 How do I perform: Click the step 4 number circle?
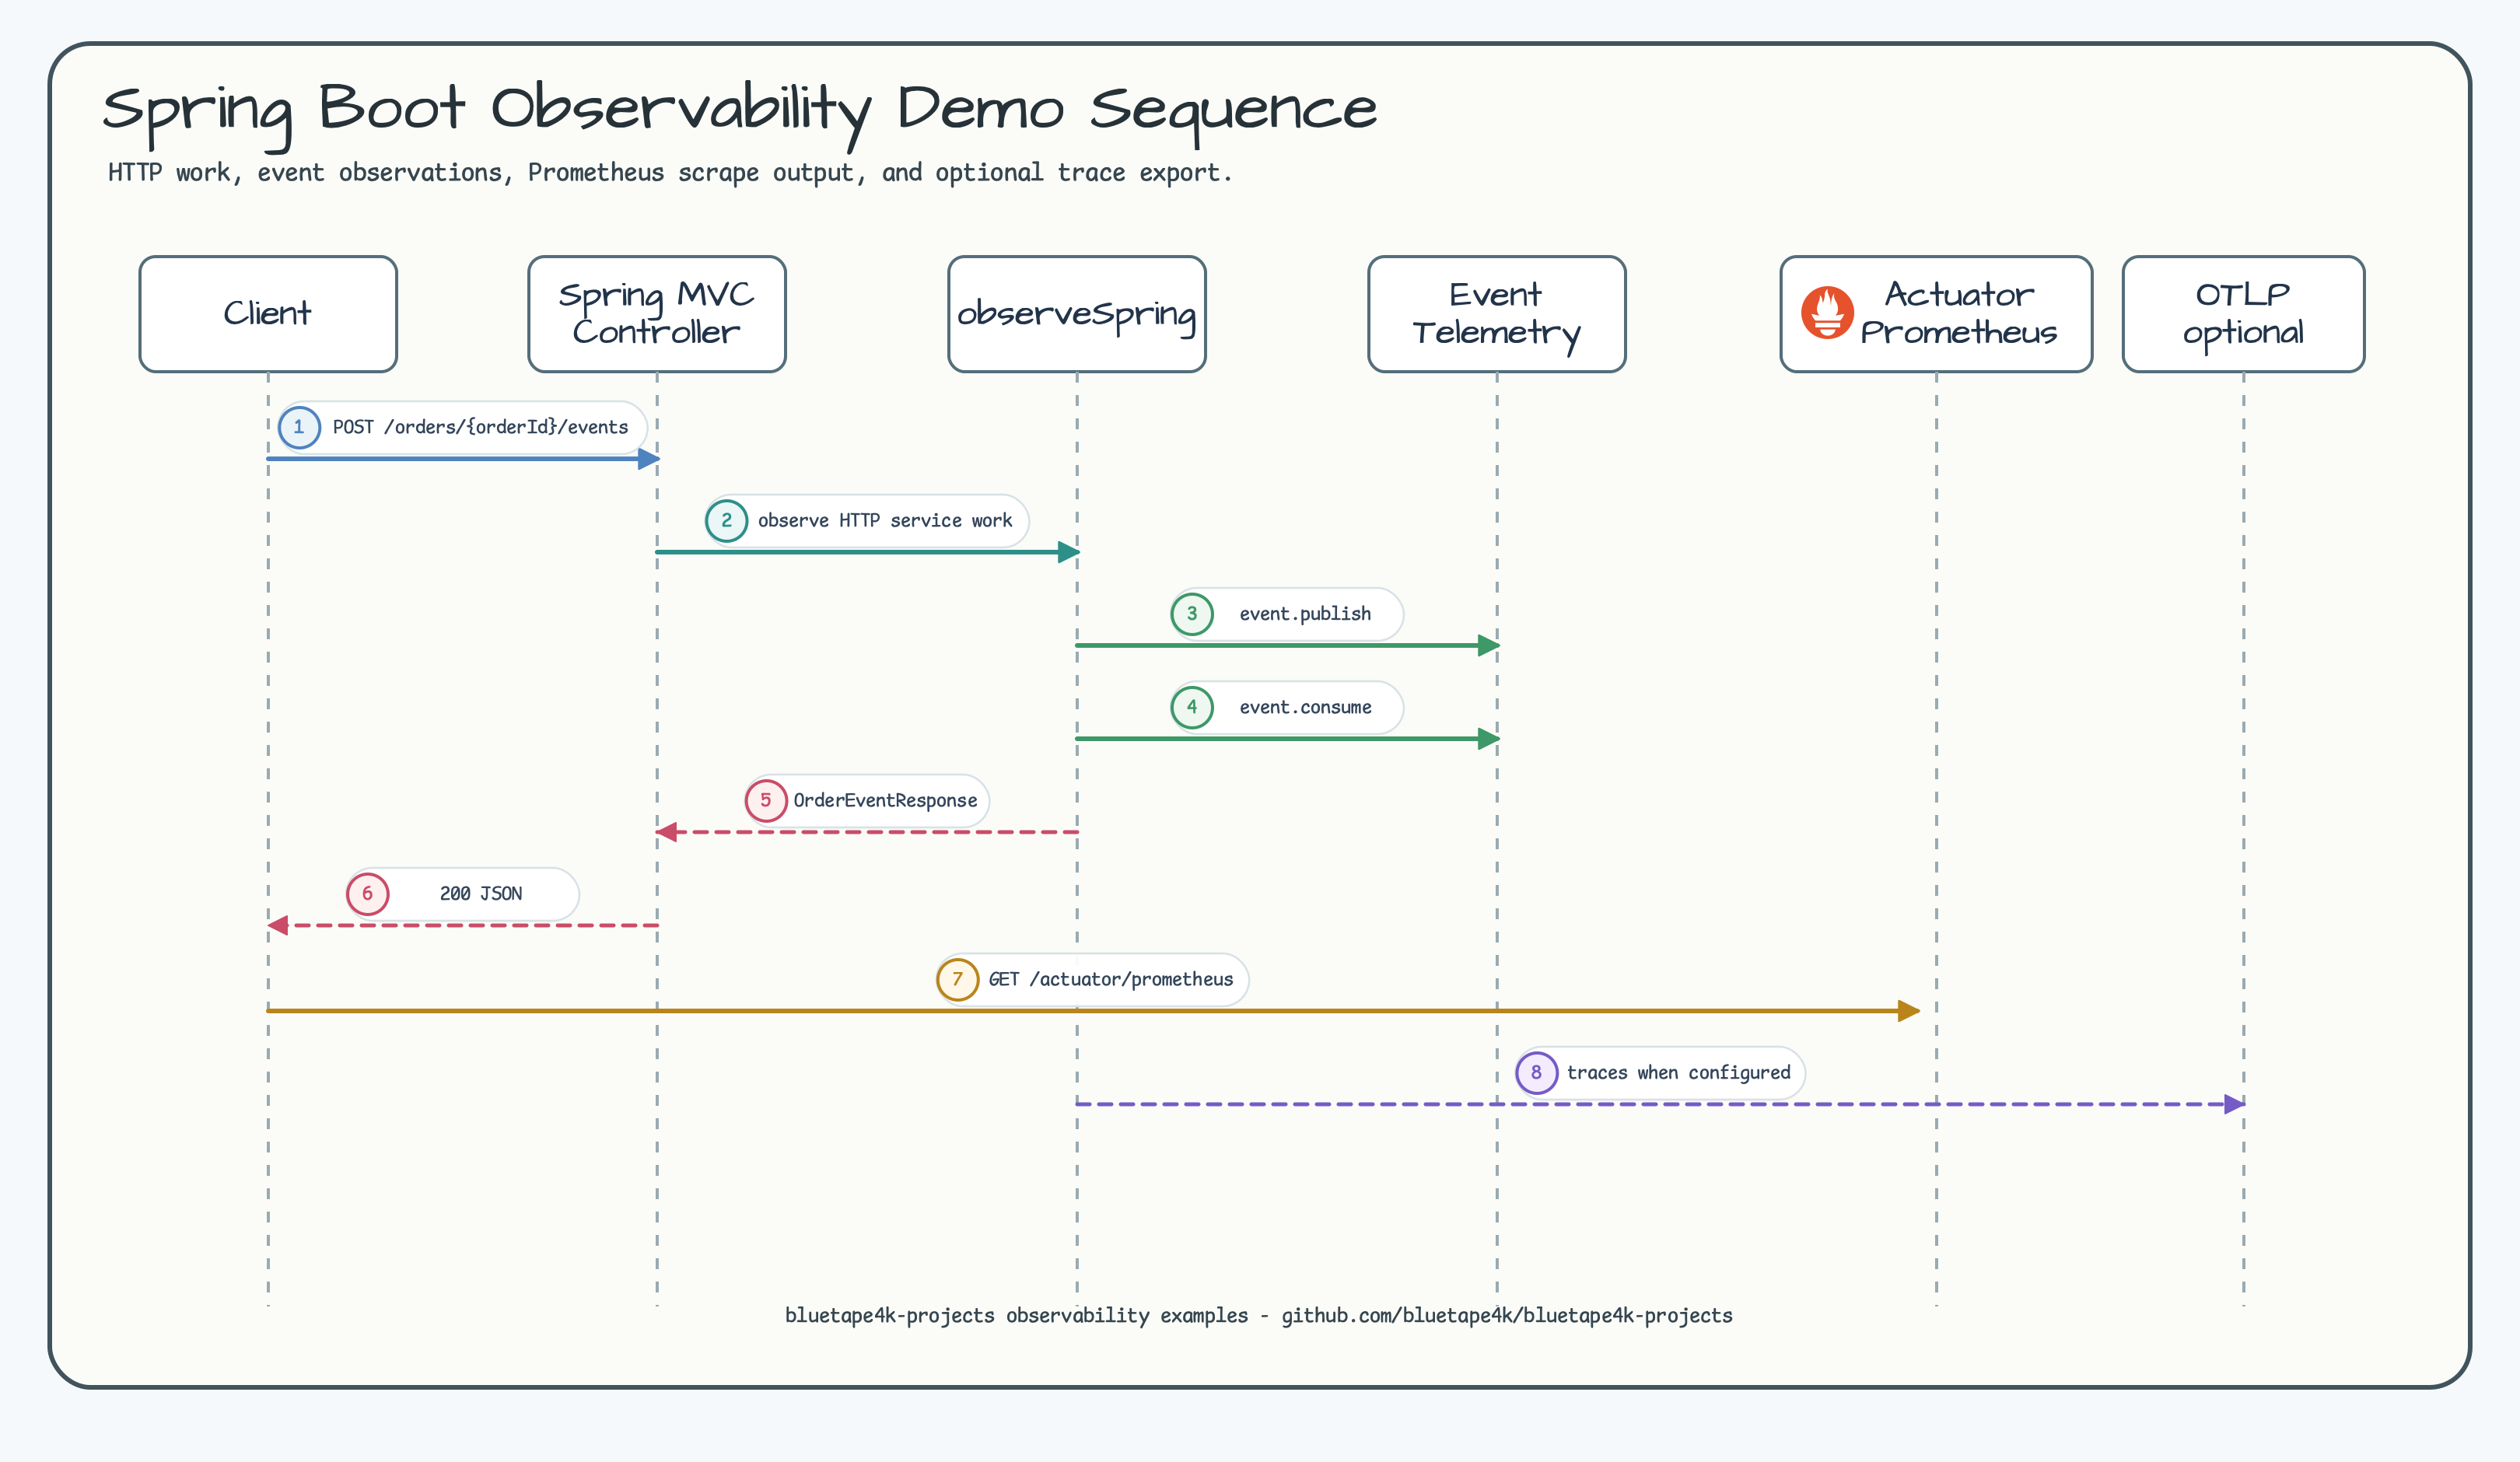(1192, 707)
